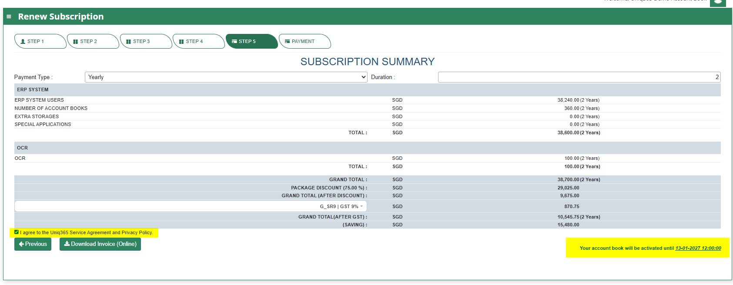Click the pause icon on Step 4
Viewport: 733px width, 285px height.
[181, 42]
